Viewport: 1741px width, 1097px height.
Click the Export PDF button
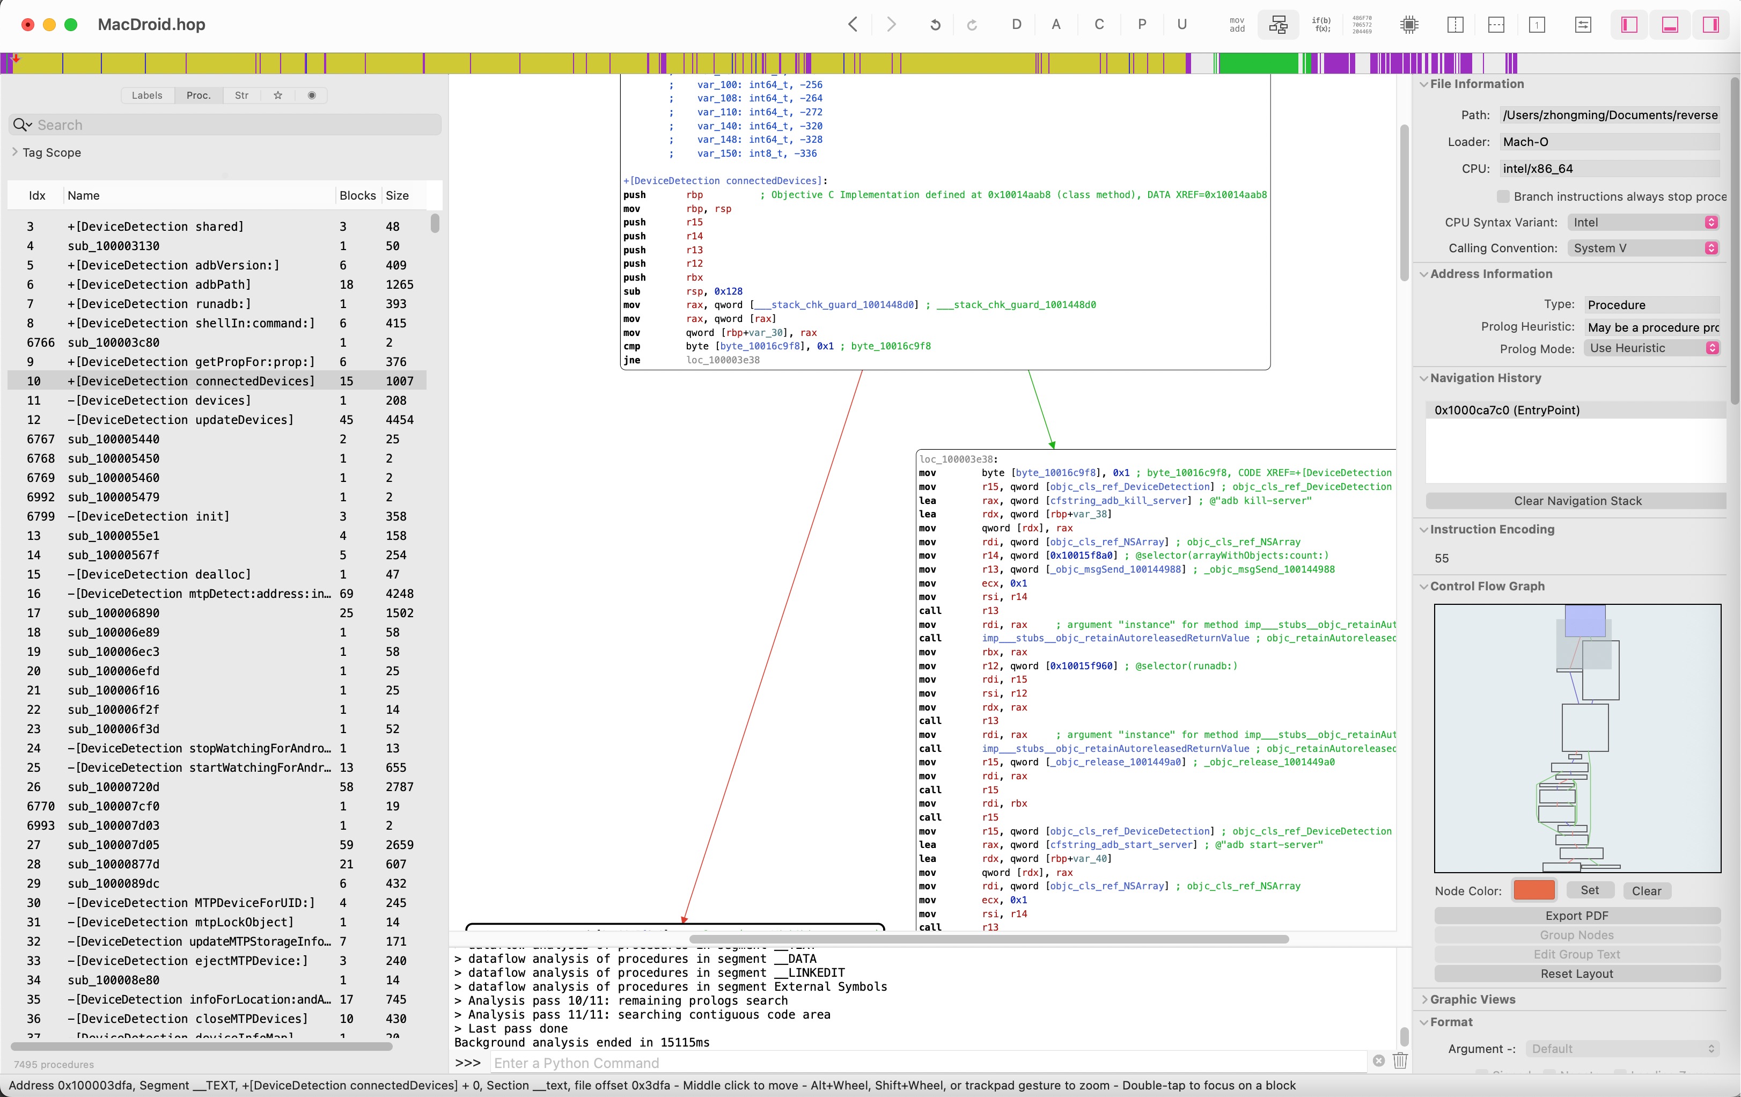1576,916
